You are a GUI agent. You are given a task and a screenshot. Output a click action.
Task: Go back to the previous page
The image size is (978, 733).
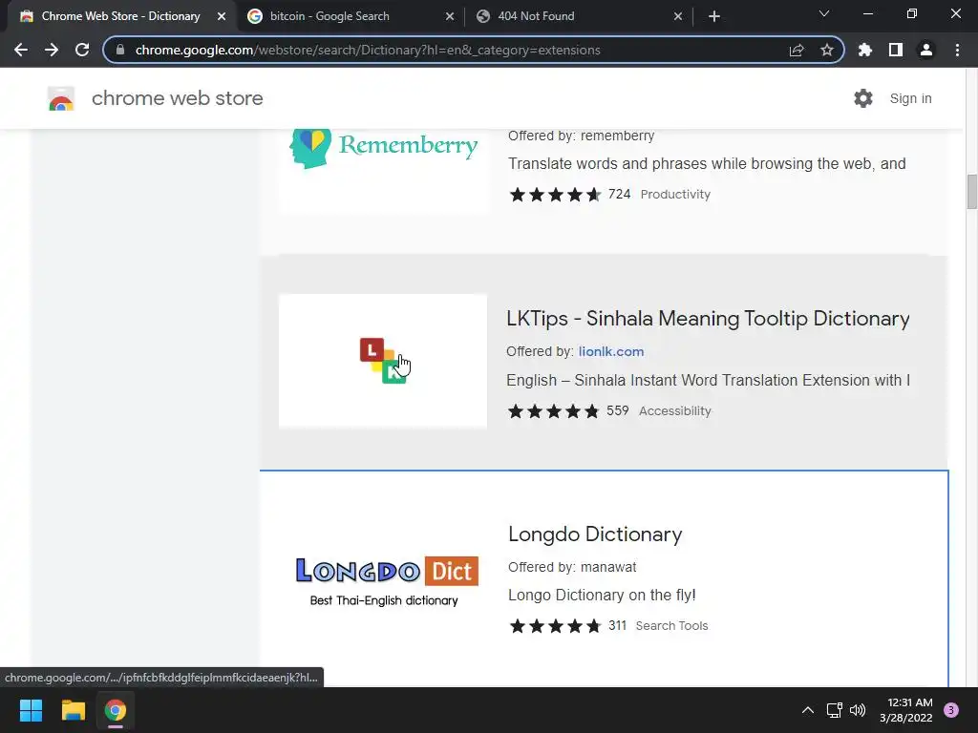point(21,50)
